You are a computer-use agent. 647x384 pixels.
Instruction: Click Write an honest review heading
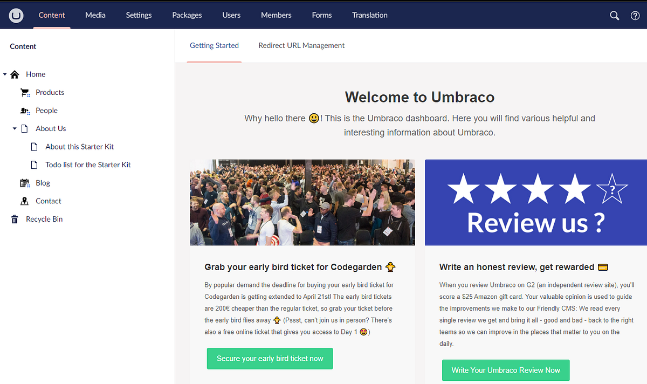[x=524, y=267]
